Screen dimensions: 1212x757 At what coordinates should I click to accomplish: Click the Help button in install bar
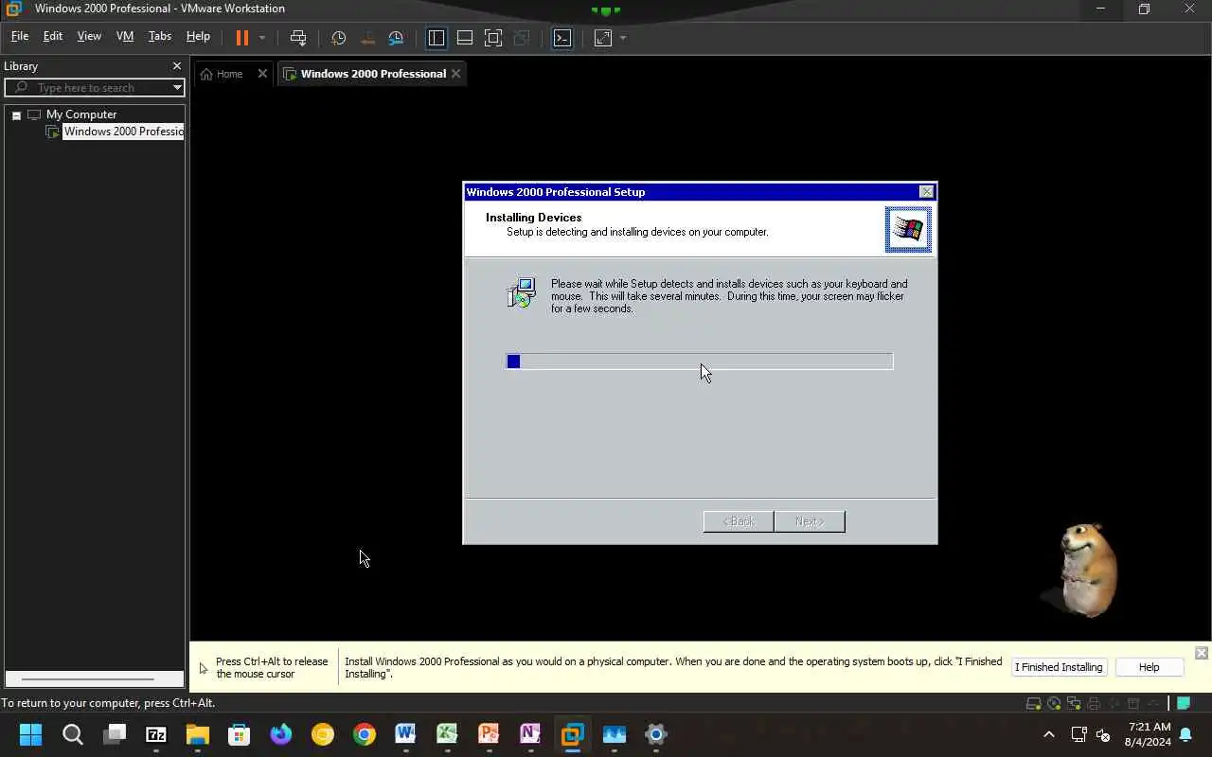pos(1149,667)
